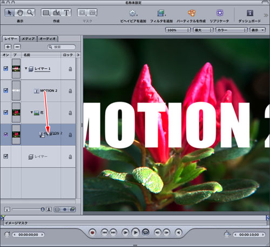Show more toolbar items via double chevron
This screenshot has width=270, height=247.
coord(266,15)
